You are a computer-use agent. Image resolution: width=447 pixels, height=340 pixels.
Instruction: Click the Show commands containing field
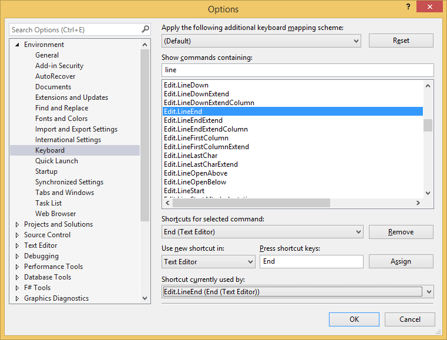[x=298, y=70]
